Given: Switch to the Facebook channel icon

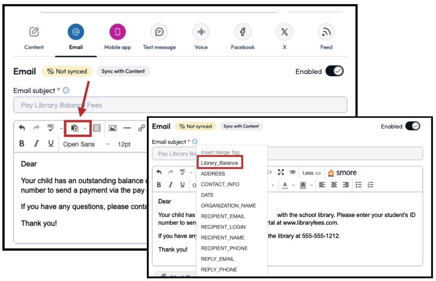Looking at the screenshot, I should 242,31.
